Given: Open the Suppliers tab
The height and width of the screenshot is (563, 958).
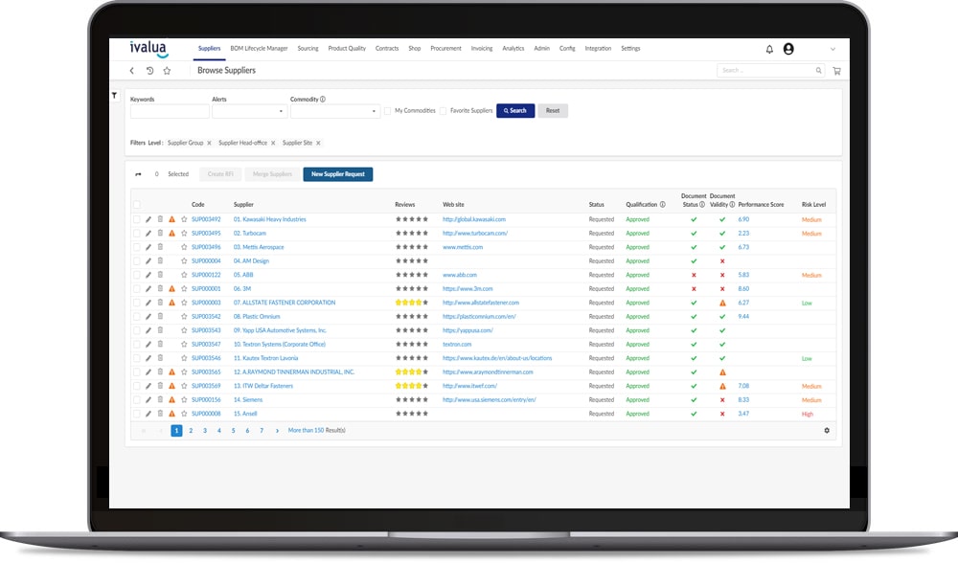Looking at the screenshot, I should click(x=209, y=48).
